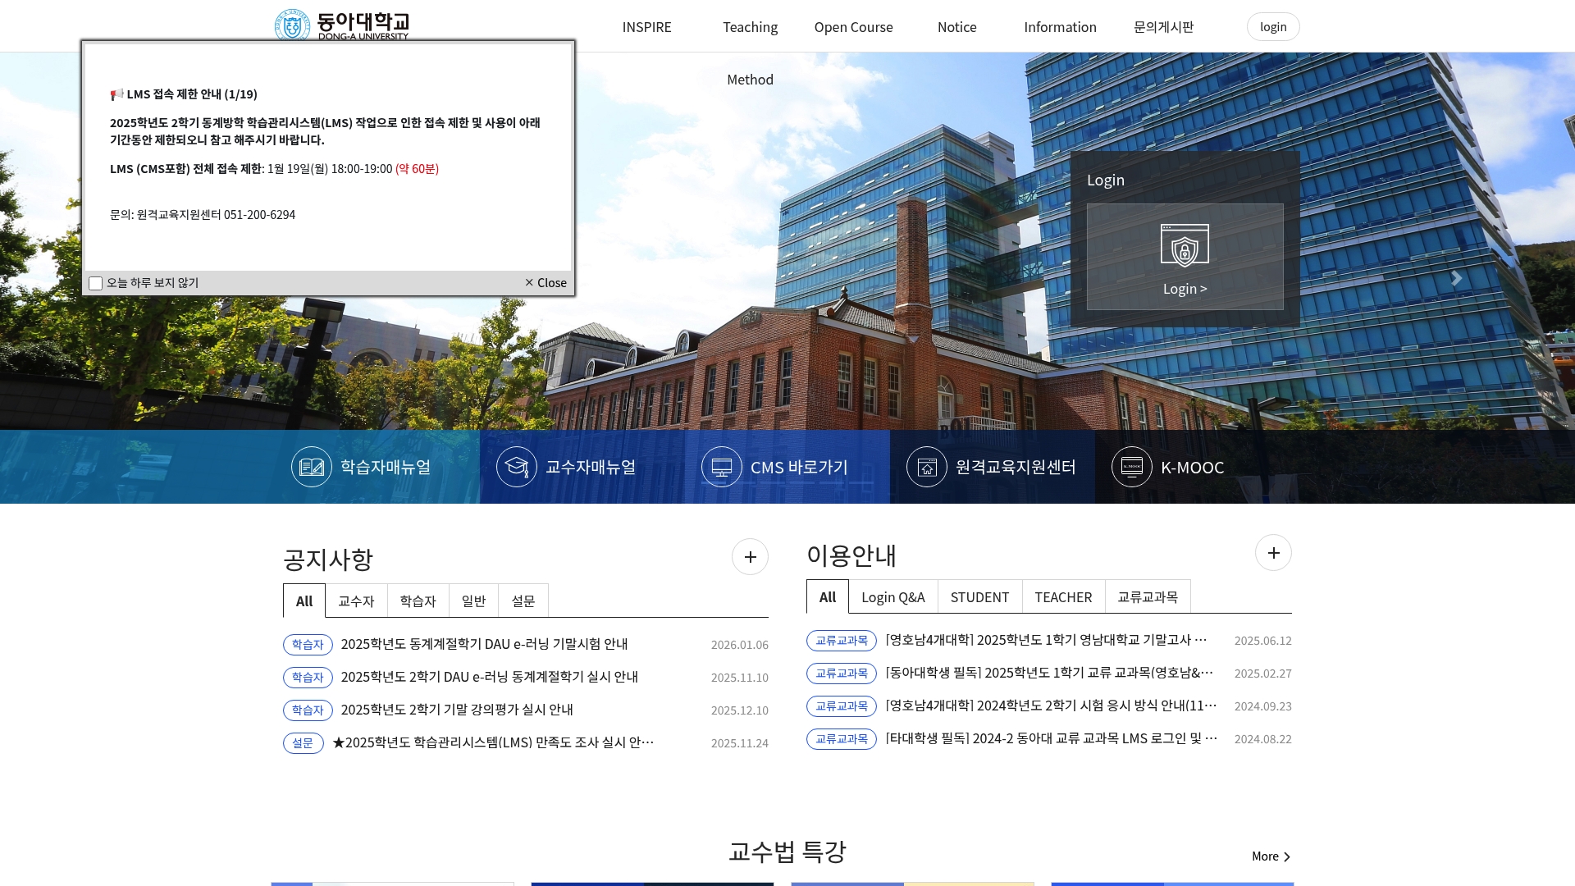Open the 문의게시판 menu
Screen dimensions: 1575x886
click(x=1163, y=26)
